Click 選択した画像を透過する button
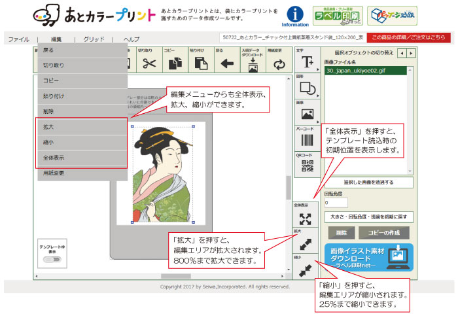The height and width of the screenshot is (314, 458). 369,183
